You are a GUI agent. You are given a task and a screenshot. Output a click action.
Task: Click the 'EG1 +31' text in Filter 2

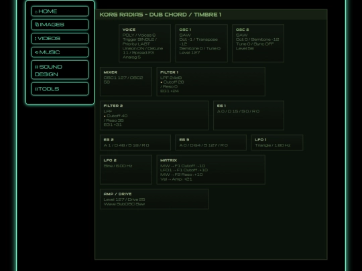(113, 124)
